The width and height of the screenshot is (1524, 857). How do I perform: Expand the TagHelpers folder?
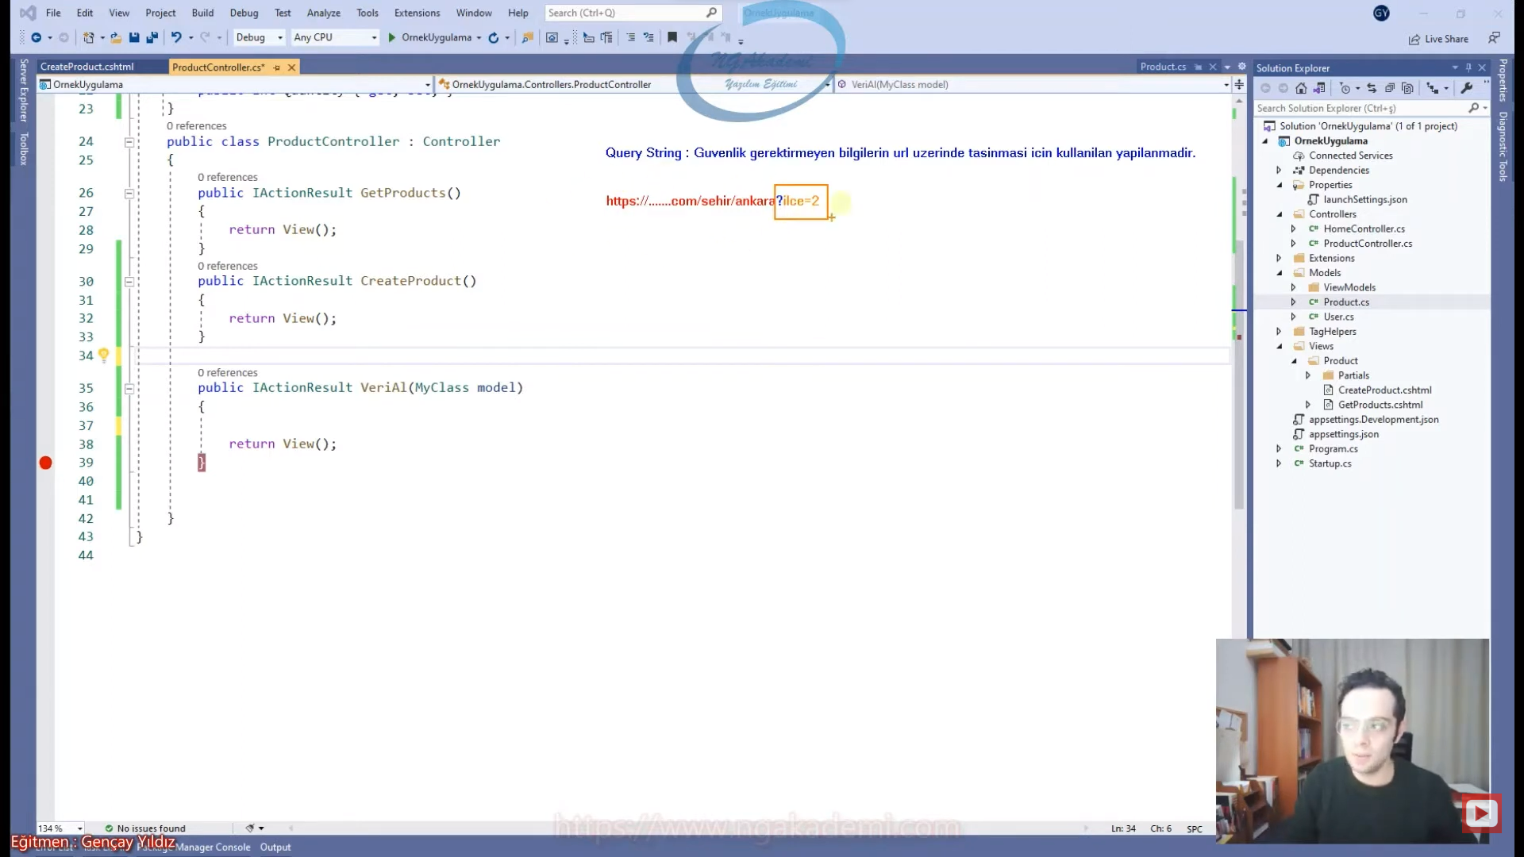[x=1279, y=332]
